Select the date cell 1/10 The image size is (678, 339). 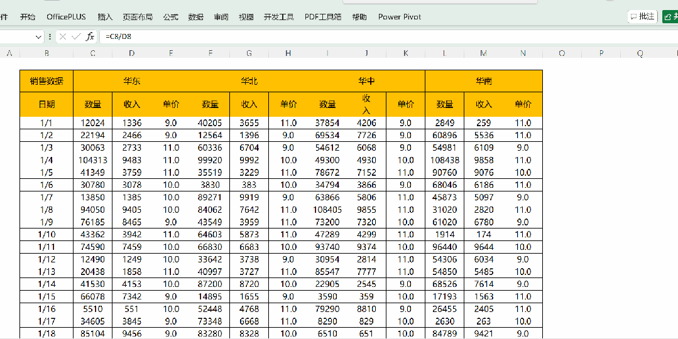(x=46, y=234)
